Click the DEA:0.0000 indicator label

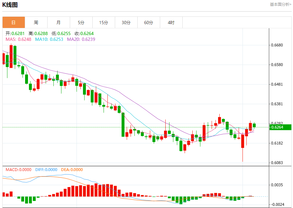click(x=72, y=169)
